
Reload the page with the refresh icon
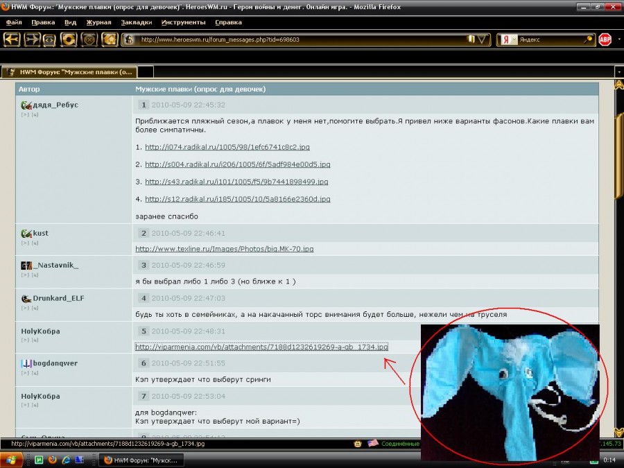(69, 40)
